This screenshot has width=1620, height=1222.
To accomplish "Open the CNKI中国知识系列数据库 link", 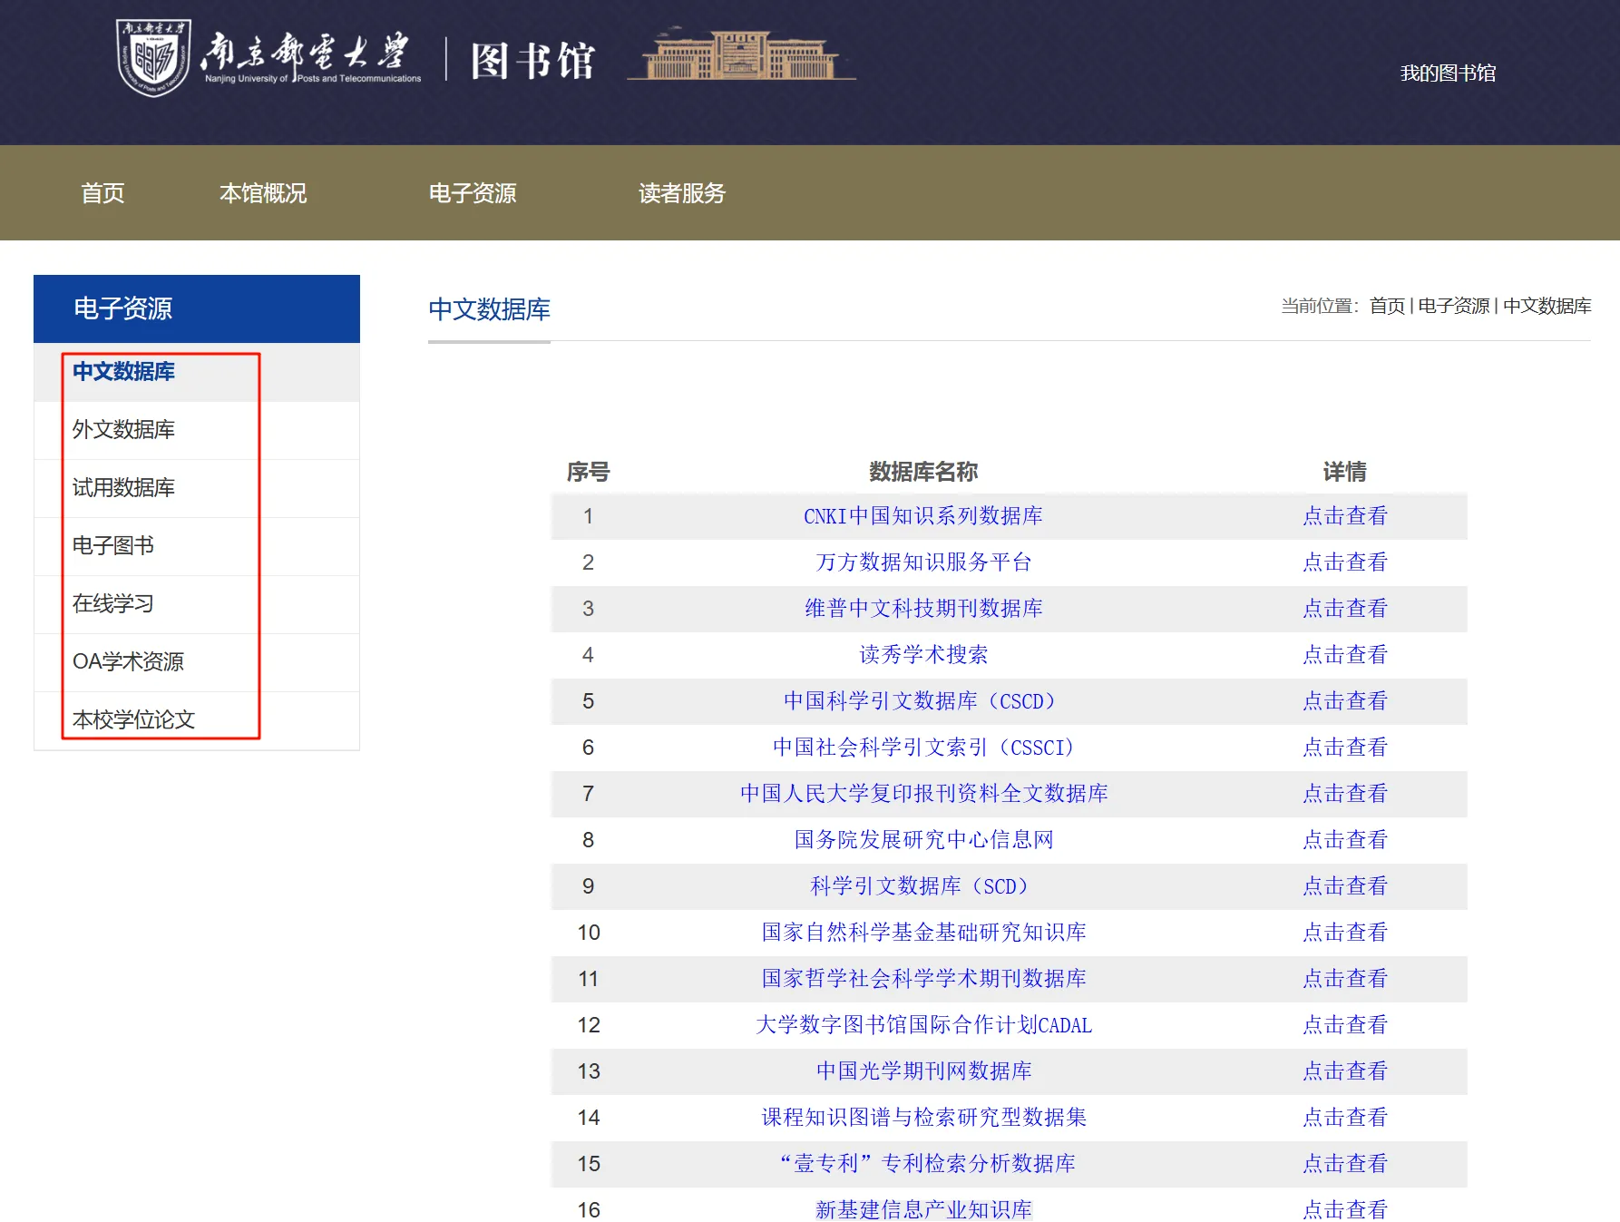I will click(x=922, y=516).
